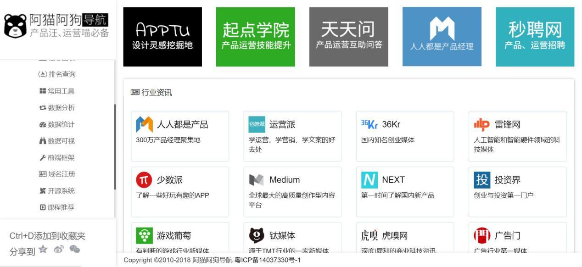Select 数据统计 in the sidebar
The height and width of the screenshot is (267, 582).
tap(57, 124)
